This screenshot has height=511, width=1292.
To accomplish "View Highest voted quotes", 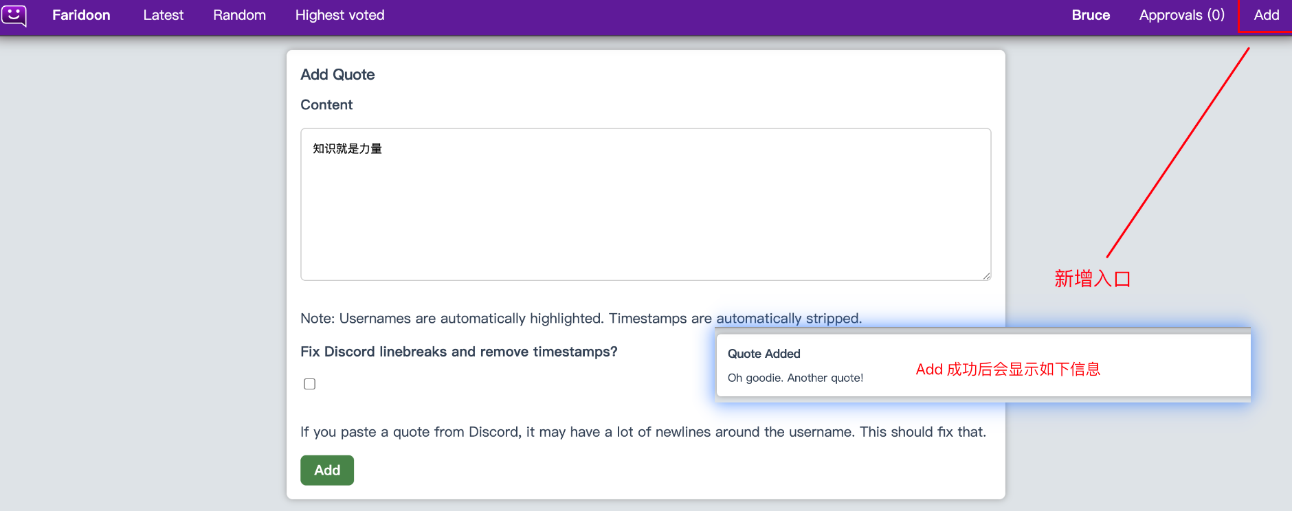I will point(339,15).
